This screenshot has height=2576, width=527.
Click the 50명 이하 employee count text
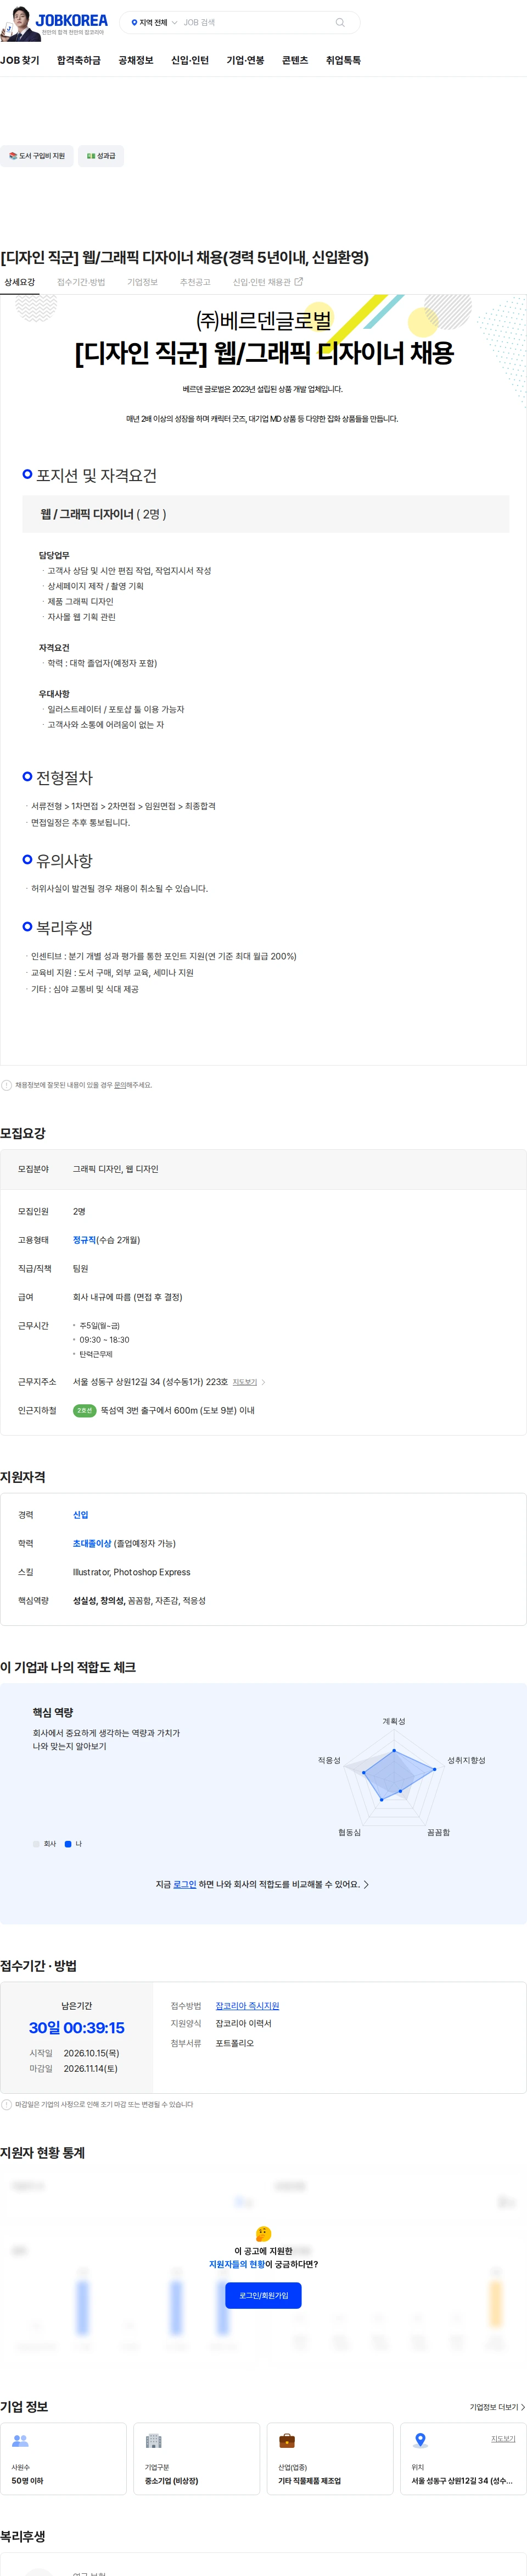[27, 2481]
